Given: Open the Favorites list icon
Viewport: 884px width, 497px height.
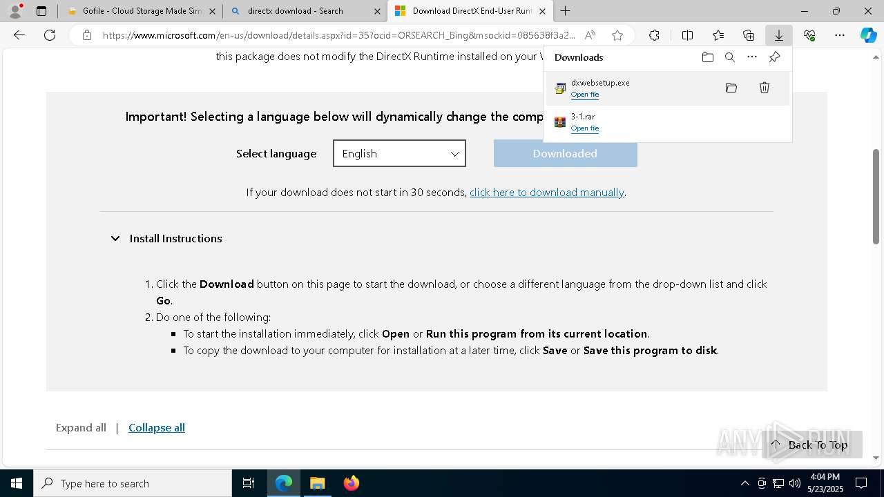Looking at the screenshot, I should click(x=718, y=35).
